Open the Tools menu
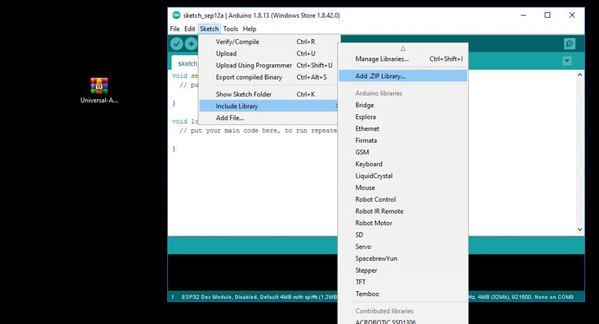The height and width of the screenshot is (324, 599). click(x=230, y=29)
